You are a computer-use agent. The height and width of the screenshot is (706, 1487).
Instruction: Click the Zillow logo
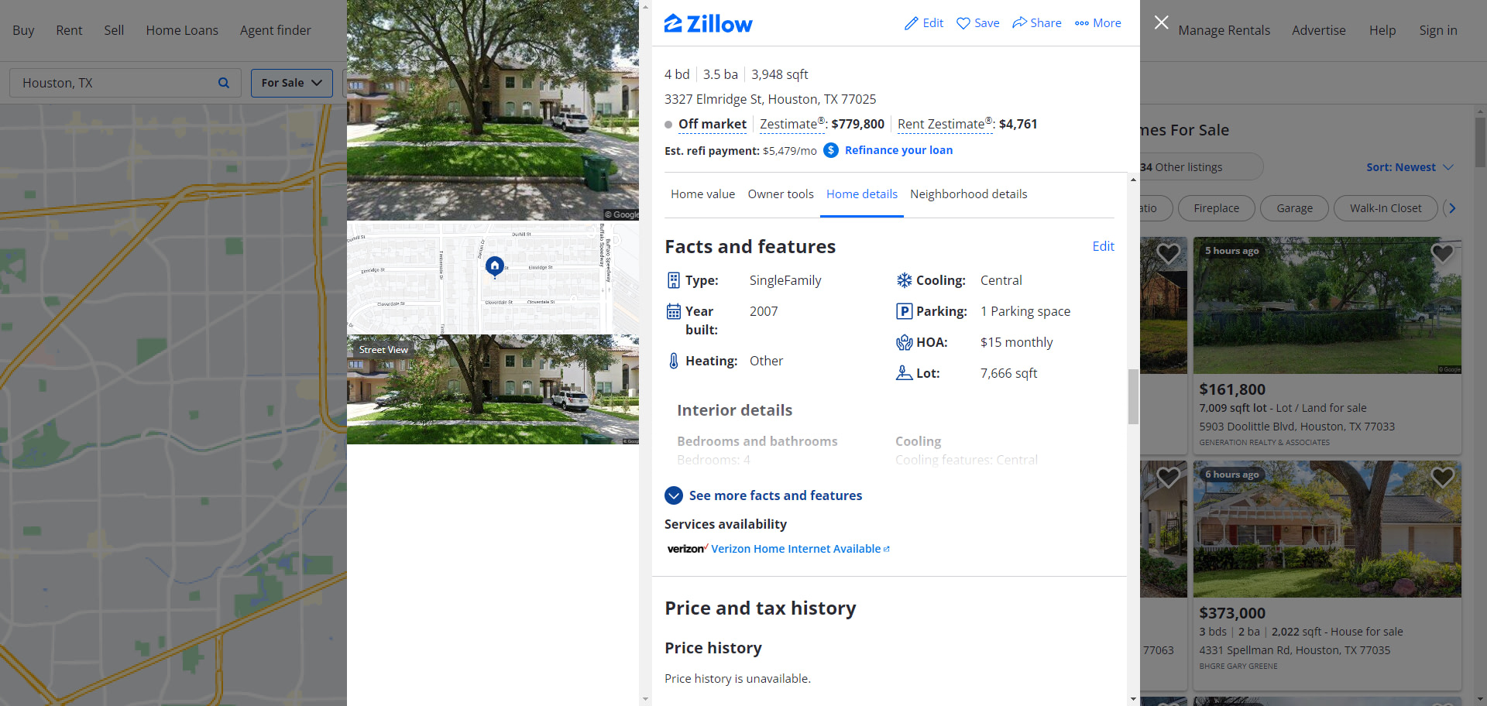click(708, 24)
